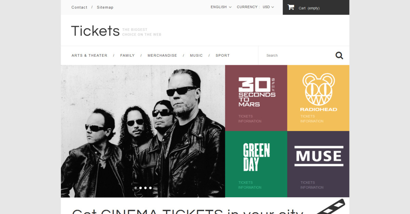Open the Contact link
Viewport: 410px width, 214px height.
pyautogui.click(x=79, y=7)
